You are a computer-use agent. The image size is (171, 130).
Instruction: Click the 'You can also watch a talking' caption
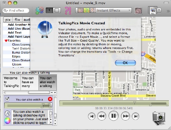[x=30, y=73]
